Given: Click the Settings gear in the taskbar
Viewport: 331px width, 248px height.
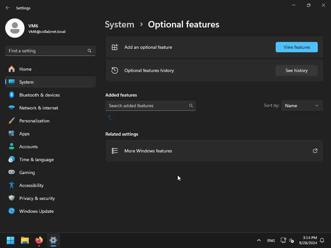Looking at the screenshot, I should click(x=53, y=240).
